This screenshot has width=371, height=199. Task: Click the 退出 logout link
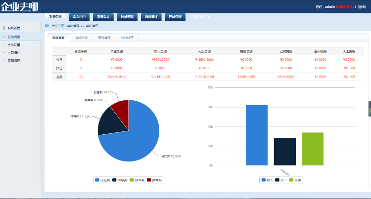coord(362,7)
